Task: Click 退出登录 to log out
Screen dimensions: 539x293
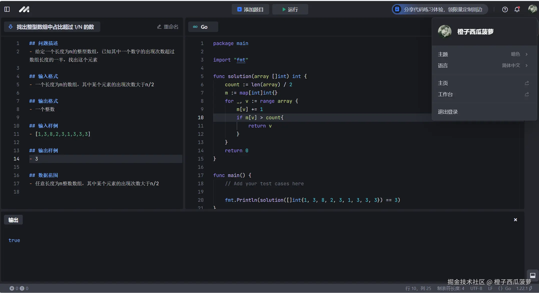Action: [x=448, y=112]
